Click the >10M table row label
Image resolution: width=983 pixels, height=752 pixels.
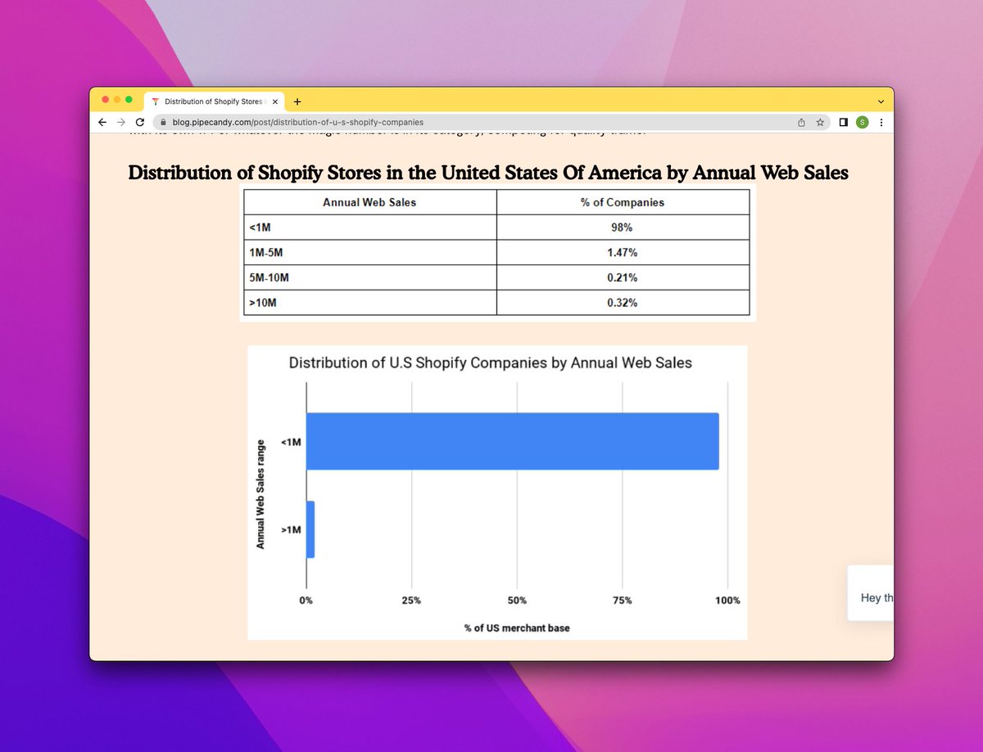262,303
